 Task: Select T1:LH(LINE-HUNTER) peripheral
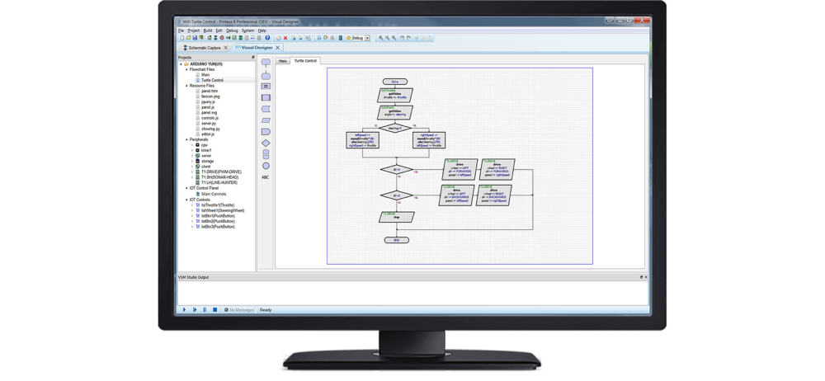(x=219, y=182)
